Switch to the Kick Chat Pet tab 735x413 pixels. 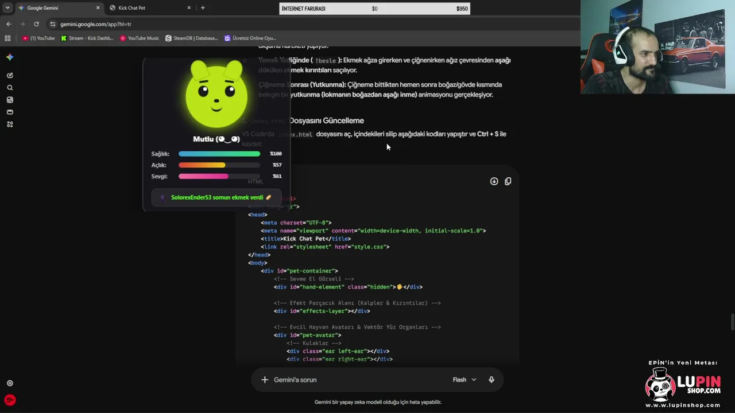(x=150, y=8)
